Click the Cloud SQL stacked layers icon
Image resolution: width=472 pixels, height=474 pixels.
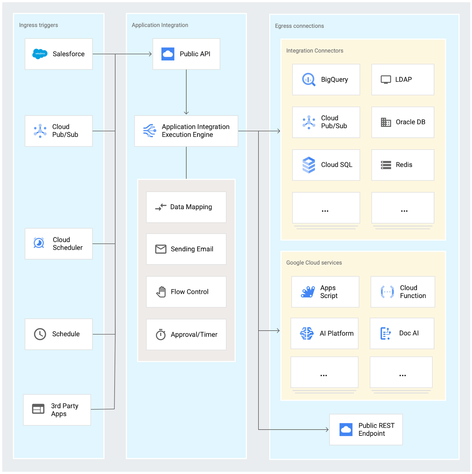(309, 165)
